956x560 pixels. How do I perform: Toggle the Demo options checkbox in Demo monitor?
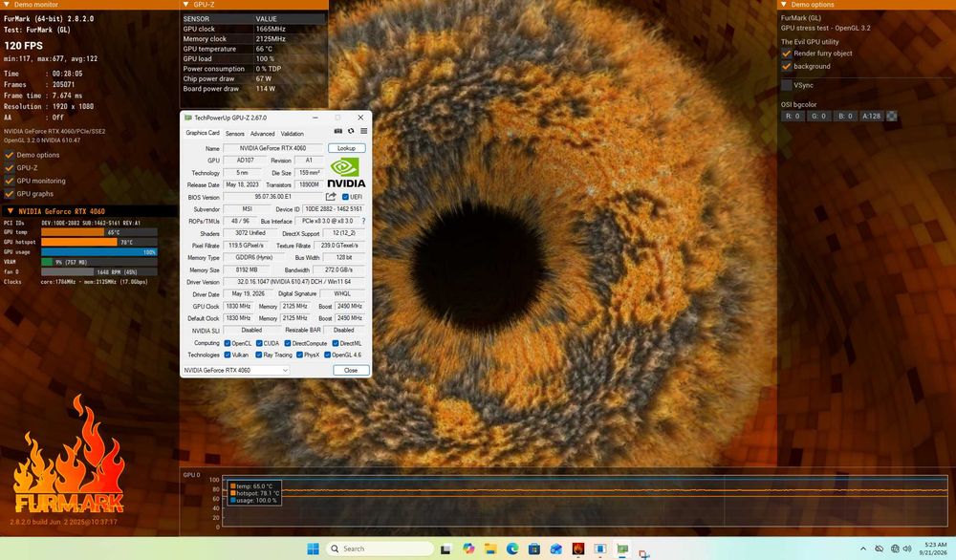pyautogui.click(x=10, y=155)
